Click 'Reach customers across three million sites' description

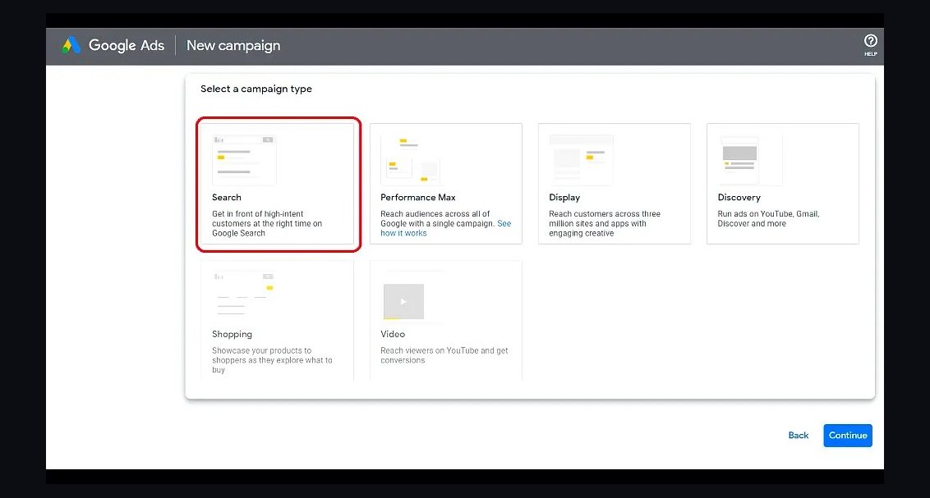tap(605, 223)
